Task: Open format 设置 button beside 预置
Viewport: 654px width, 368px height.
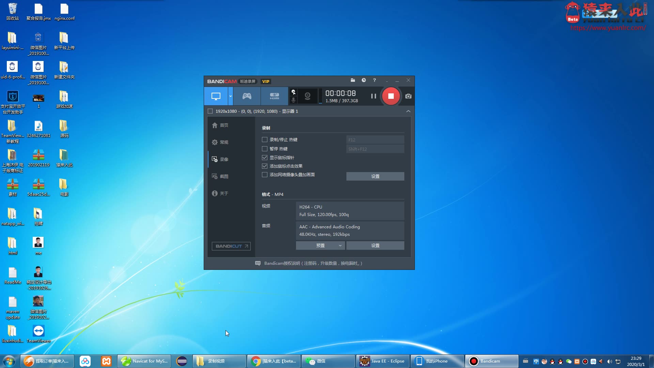Action: pos(375,245)
